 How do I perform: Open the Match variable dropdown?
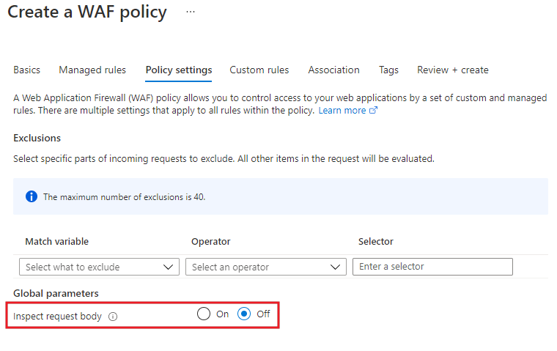[99, 267]
